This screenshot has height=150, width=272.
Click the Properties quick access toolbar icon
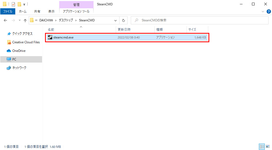pos(13,4)
